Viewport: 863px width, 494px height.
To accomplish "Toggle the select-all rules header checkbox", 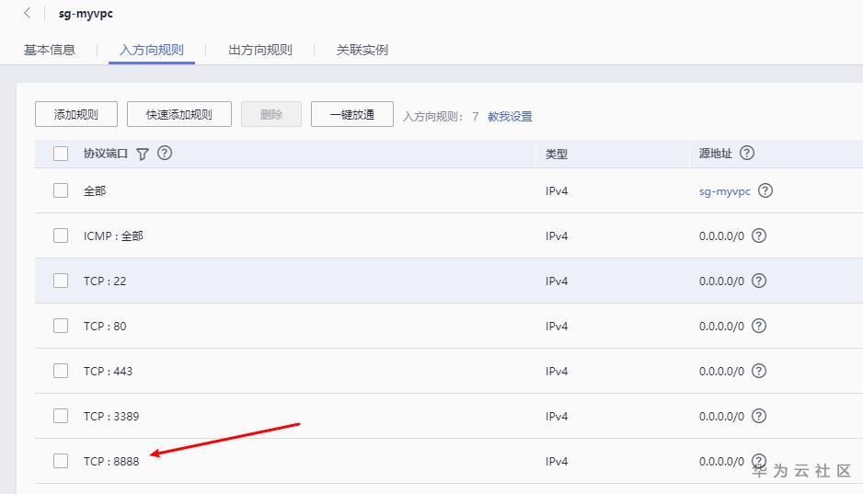I will tap(61, 155).
